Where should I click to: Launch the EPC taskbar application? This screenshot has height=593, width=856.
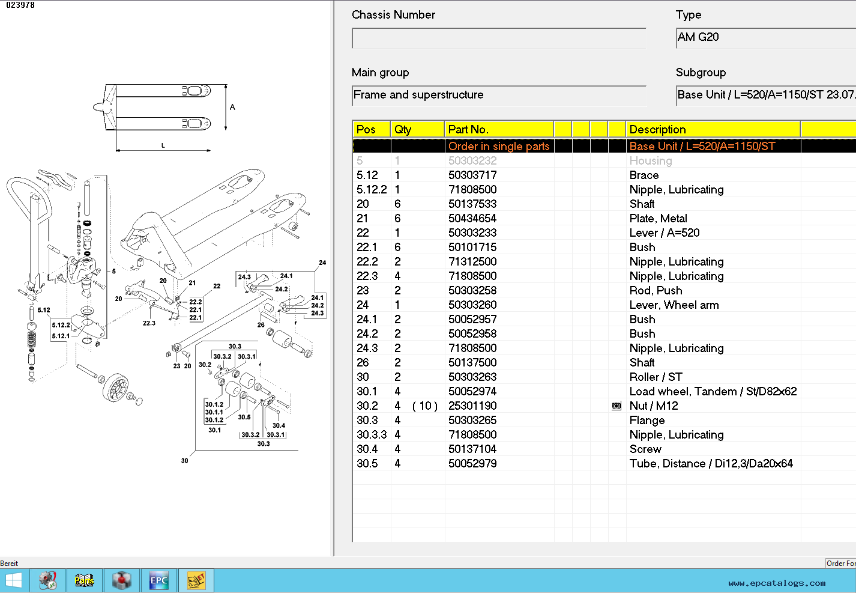(x=159, y=580)
